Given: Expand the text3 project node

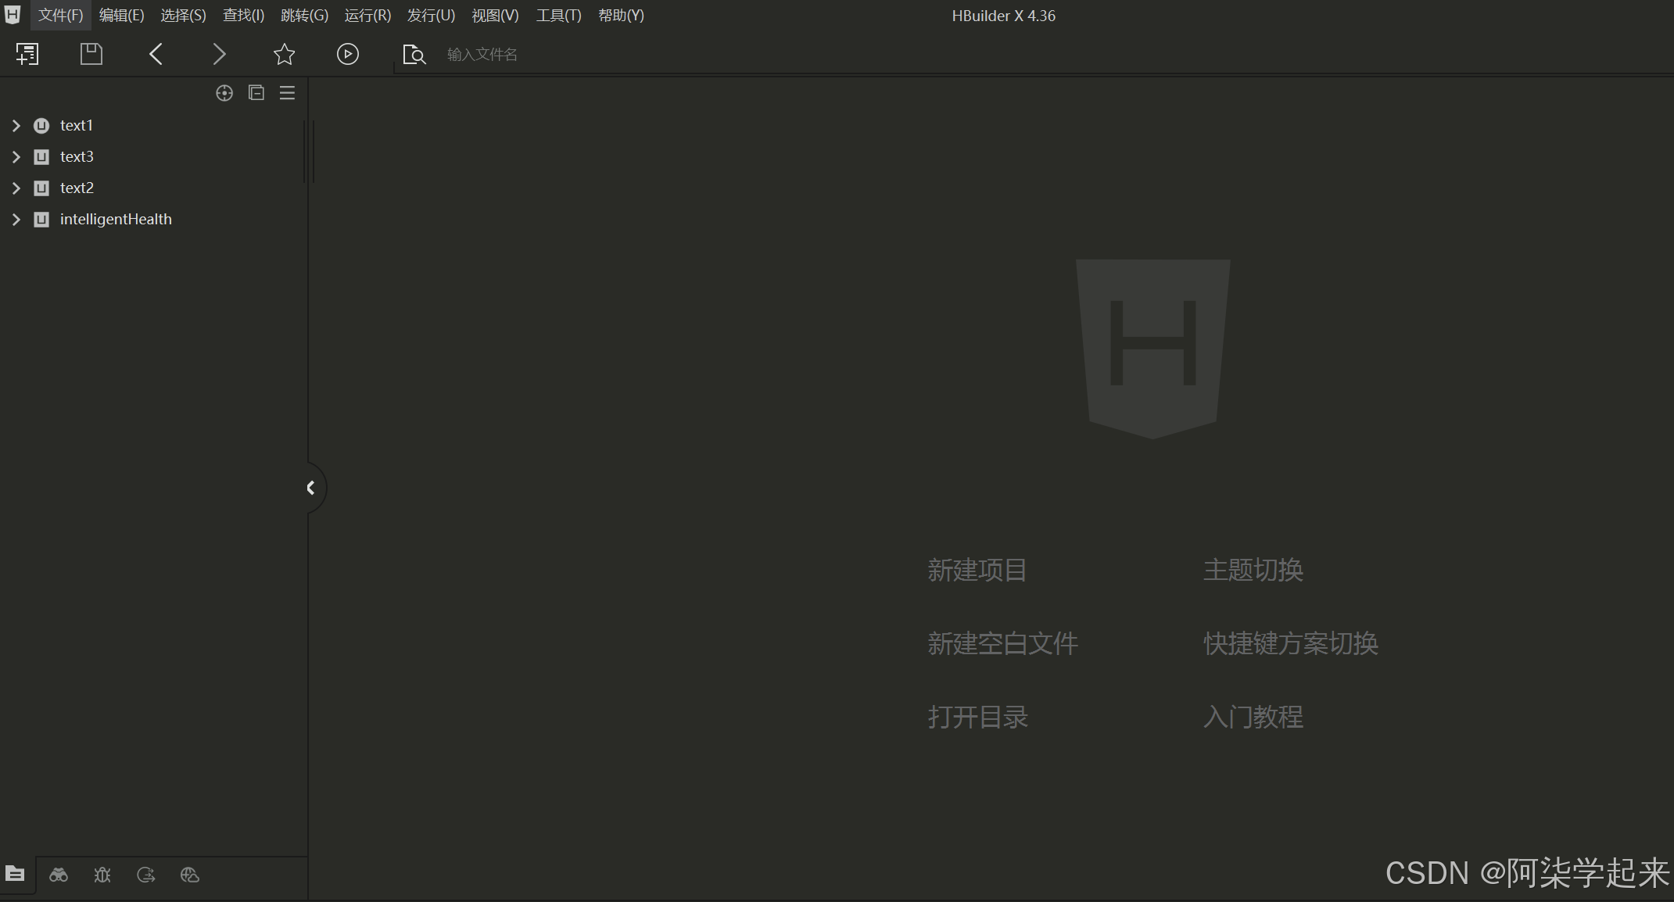Looking at the screenshot, I should pyautogui.click(x=16, y=156).
